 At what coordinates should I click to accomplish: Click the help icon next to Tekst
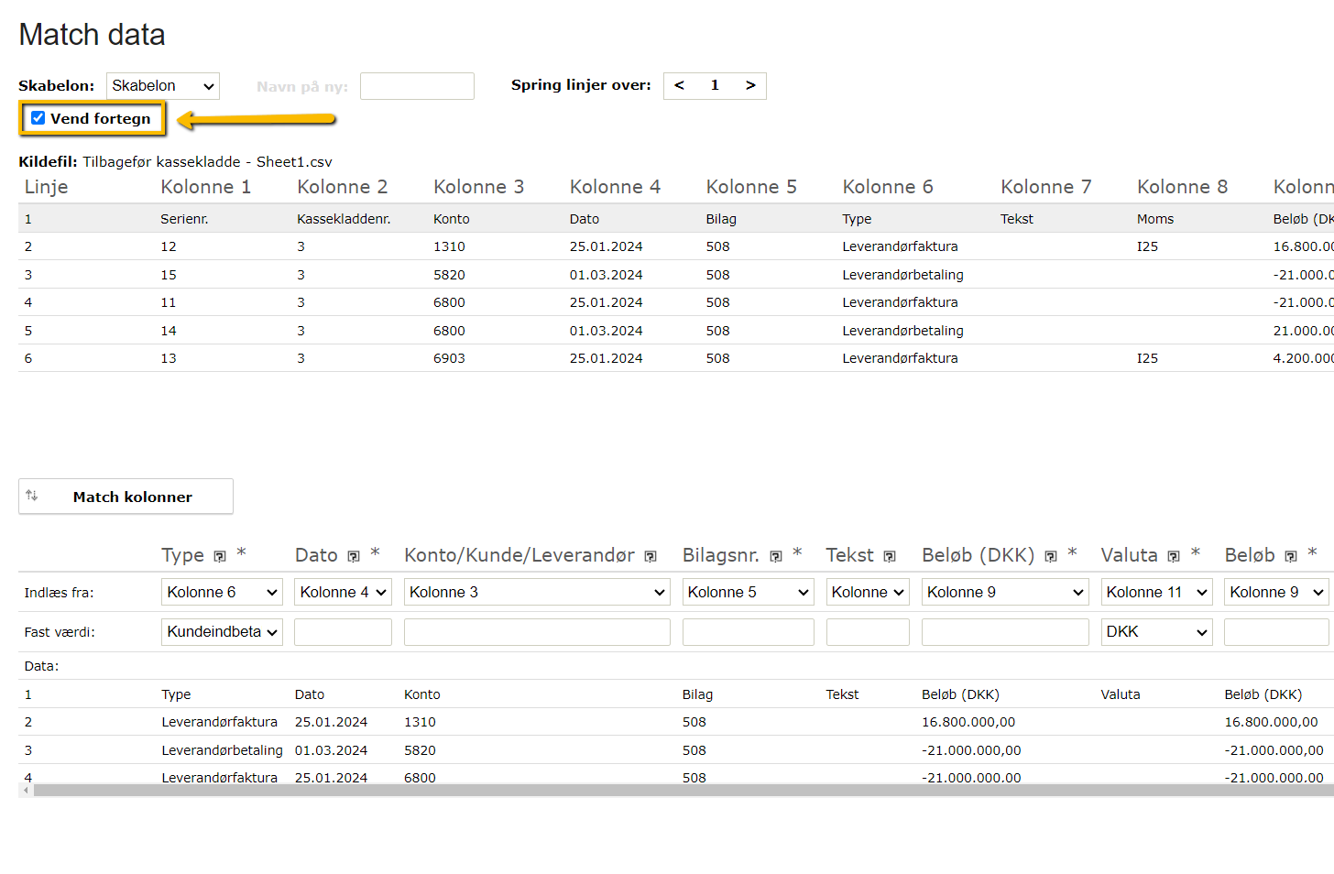coord(890,556)
